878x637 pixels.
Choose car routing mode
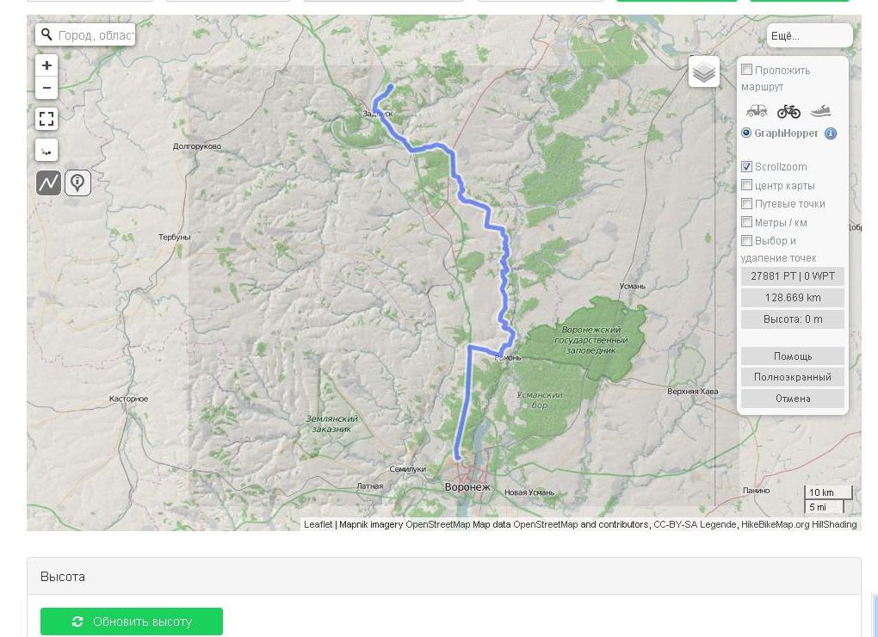[757, 110]
